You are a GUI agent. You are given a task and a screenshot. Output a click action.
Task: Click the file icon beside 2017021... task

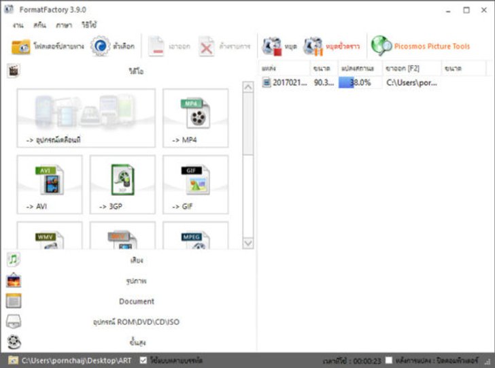click(x=267, y=83)
